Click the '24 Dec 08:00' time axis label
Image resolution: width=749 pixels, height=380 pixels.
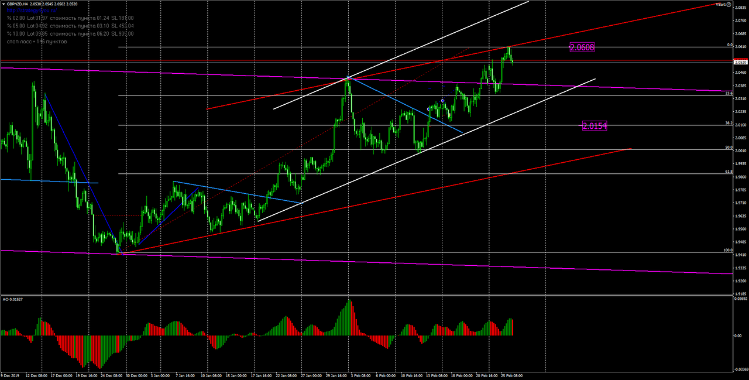[113, 375]
